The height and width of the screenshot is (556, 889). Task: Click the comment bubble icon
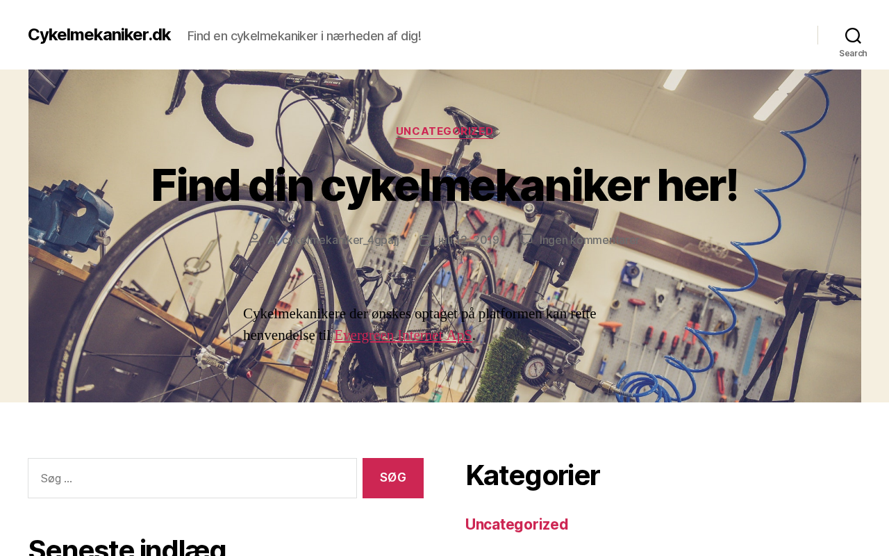point(527,240)
